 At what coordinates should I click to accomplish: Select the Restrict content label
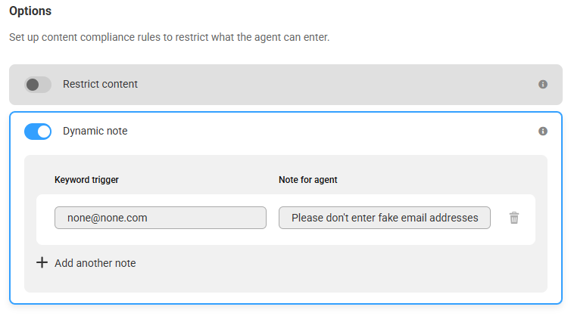[100, 84]
